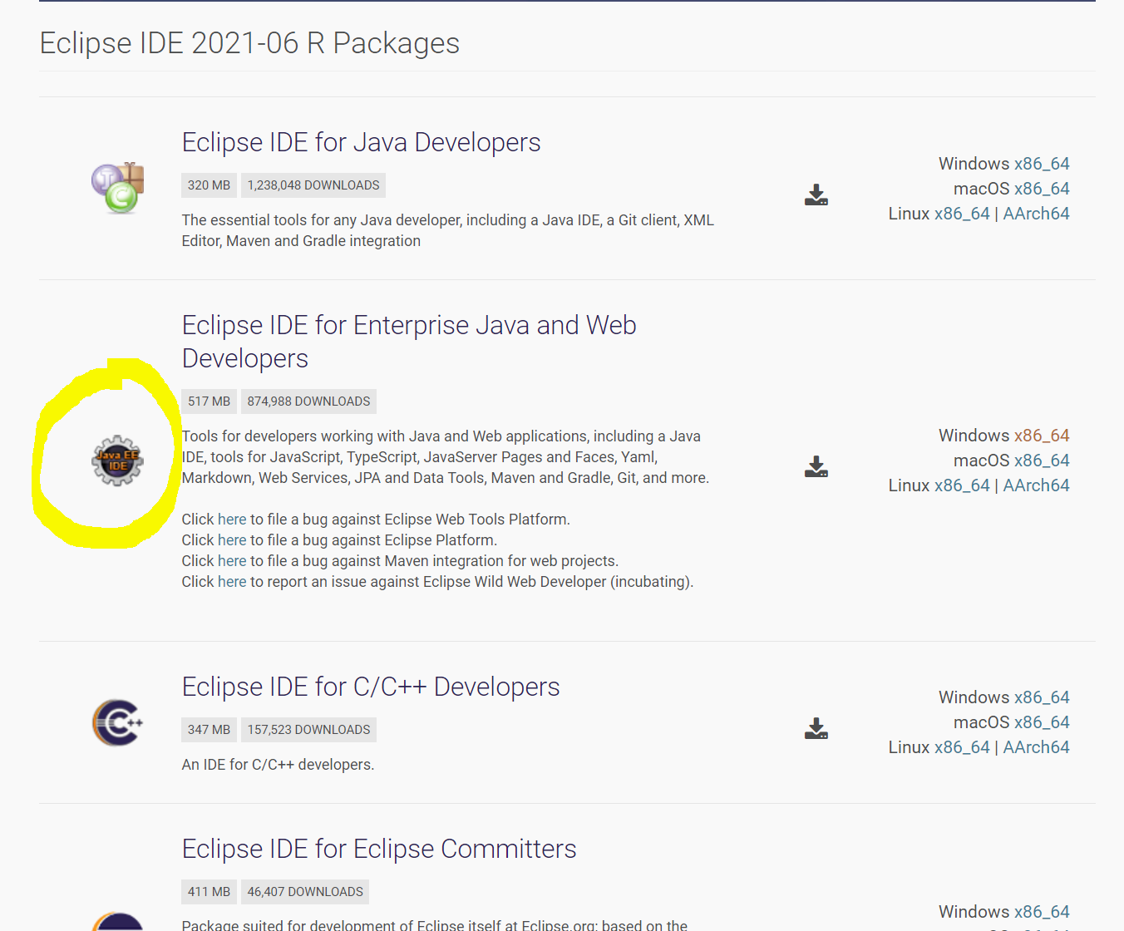Click the 517 MB size badge
This screenshot has width=1124, height=931.
coord(209,401)
